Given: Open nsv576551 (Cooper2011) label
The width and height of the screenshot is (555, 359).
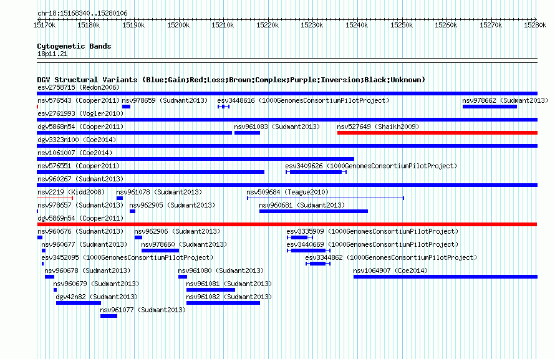Looking at the screenshot, I should pos(79,166).
